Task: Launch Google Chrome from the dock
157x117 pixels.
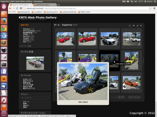Action: click(x=4, y=28)
